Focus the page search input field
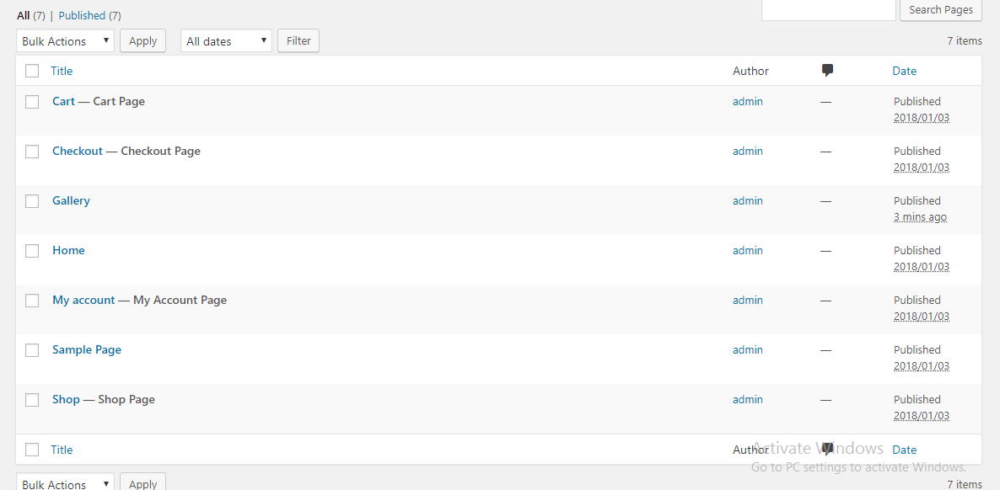The image size is (1000, 490). [x=828, y=10]
